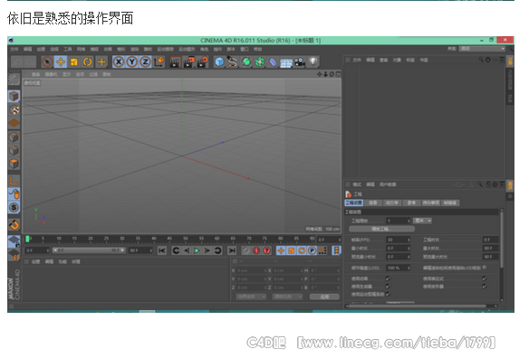Open the size mode dropdown in coordinates
The width and height of the screenshot is (519, 358).
[287, 297]
